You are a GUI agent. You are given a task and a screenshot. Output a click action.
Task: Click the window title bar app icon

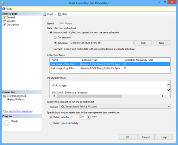click(x=4, y=3)
